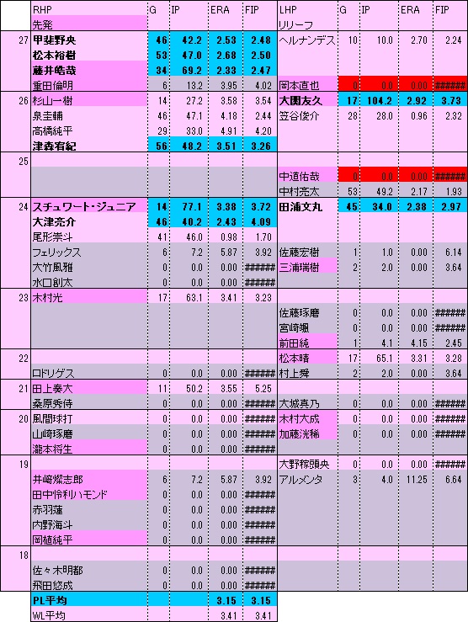
Task: Select player name 内野海斗
Action: point(89,524)
